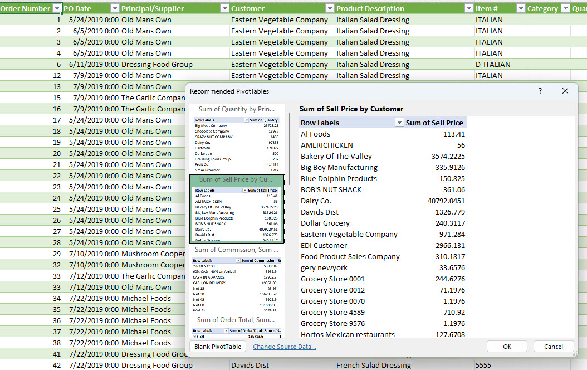
Task: Open the Category column filter dropdown
Action: tap(565, 8)
